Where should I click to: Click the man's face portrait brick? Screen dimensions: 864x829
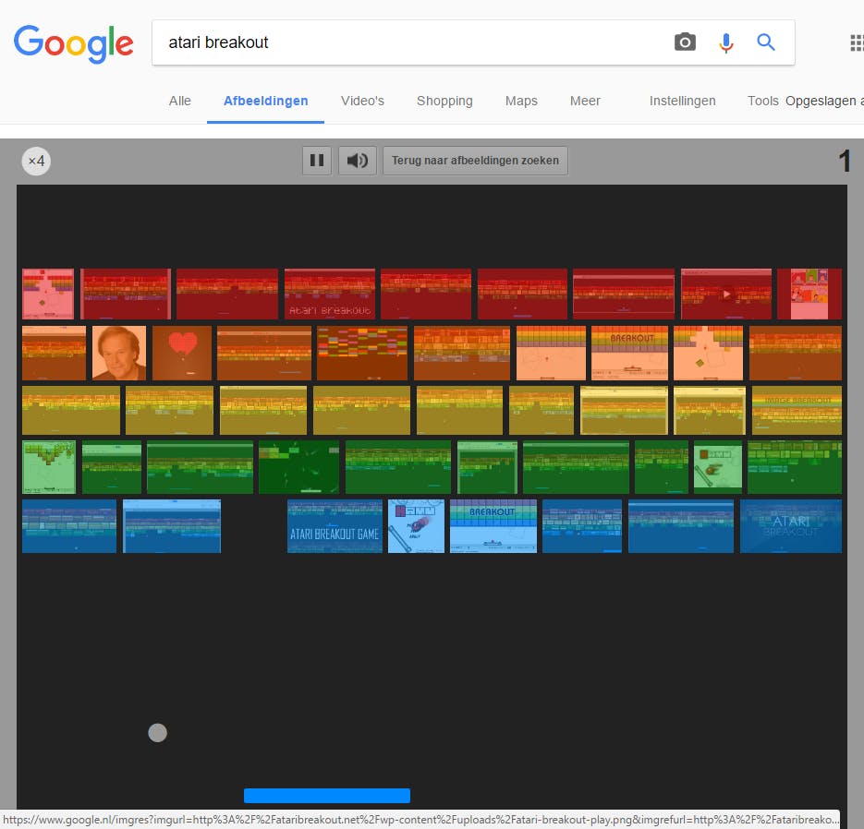pyautogui.click(x=119, y=353)
